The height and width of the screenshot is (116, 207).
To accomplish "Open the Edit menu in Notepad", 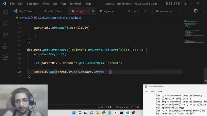I will pyautogui.click(x=153, y=92).
